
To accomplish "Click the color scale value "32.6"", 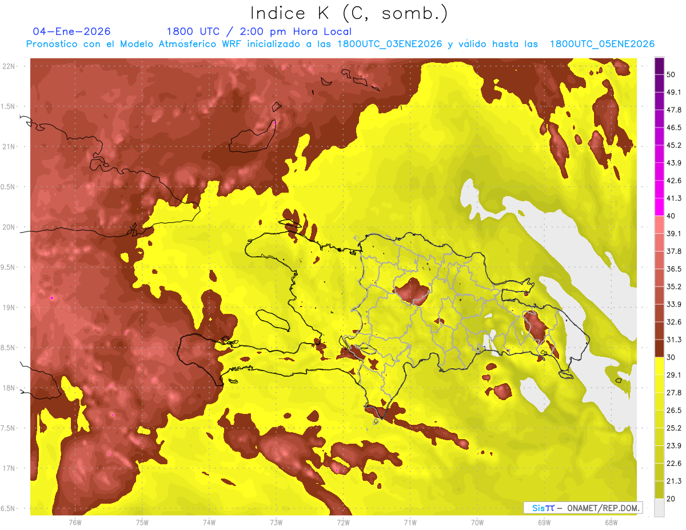I will click(x=673, y=322).
